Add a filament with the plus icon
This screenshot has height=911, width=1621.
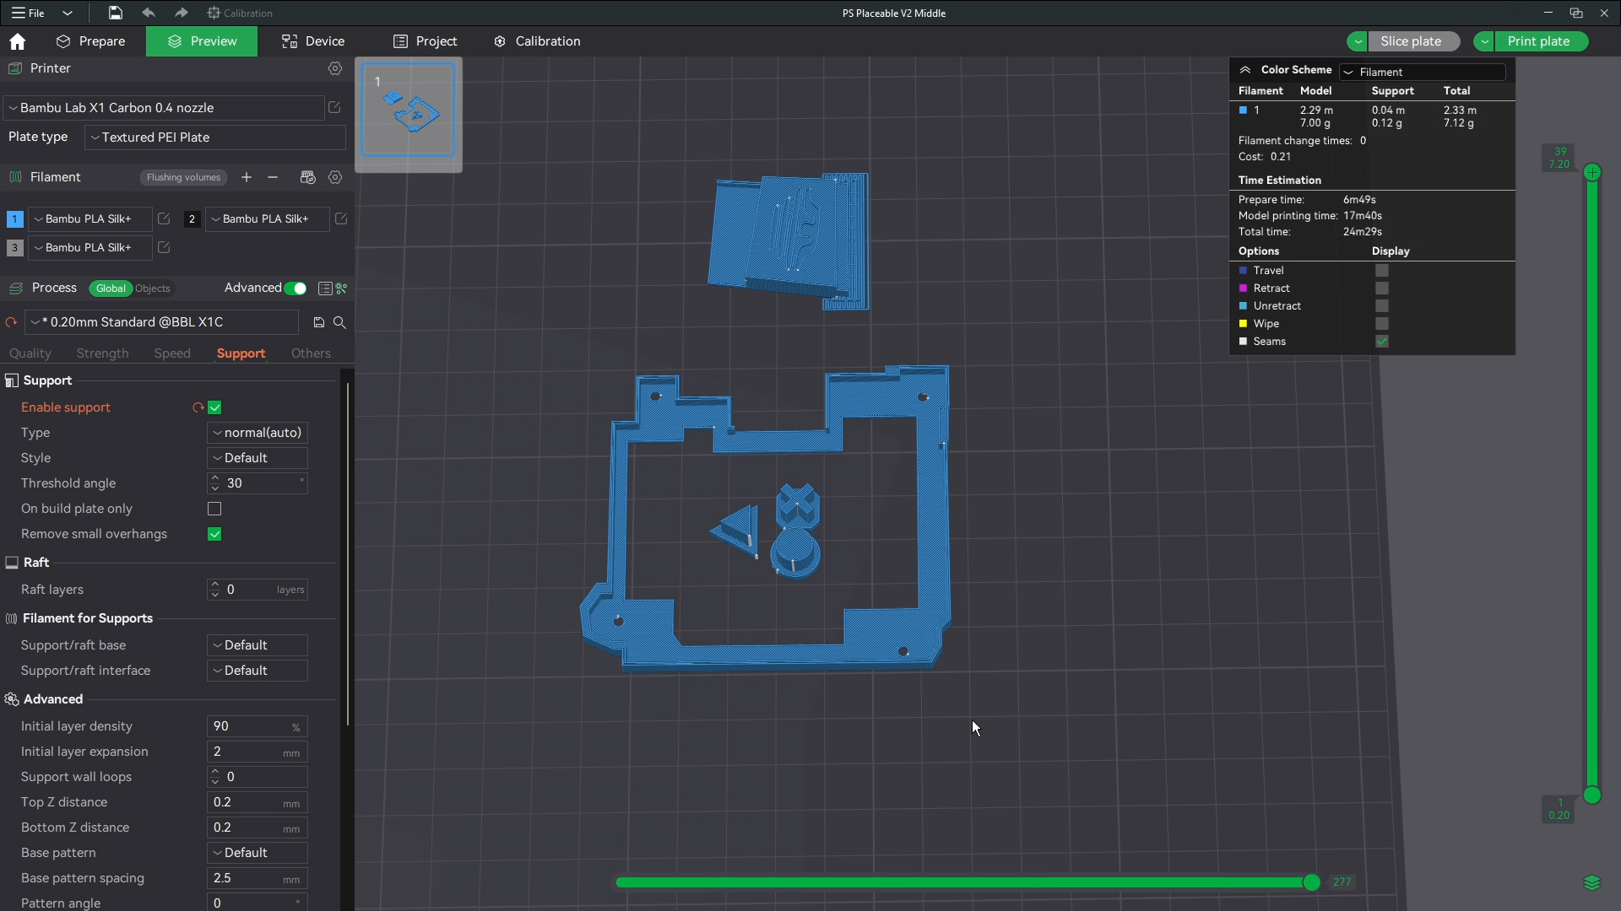click(x=247, y=177)
